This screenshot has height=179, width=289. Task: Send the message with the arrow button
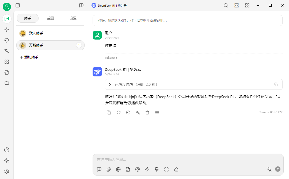point(278,169)
